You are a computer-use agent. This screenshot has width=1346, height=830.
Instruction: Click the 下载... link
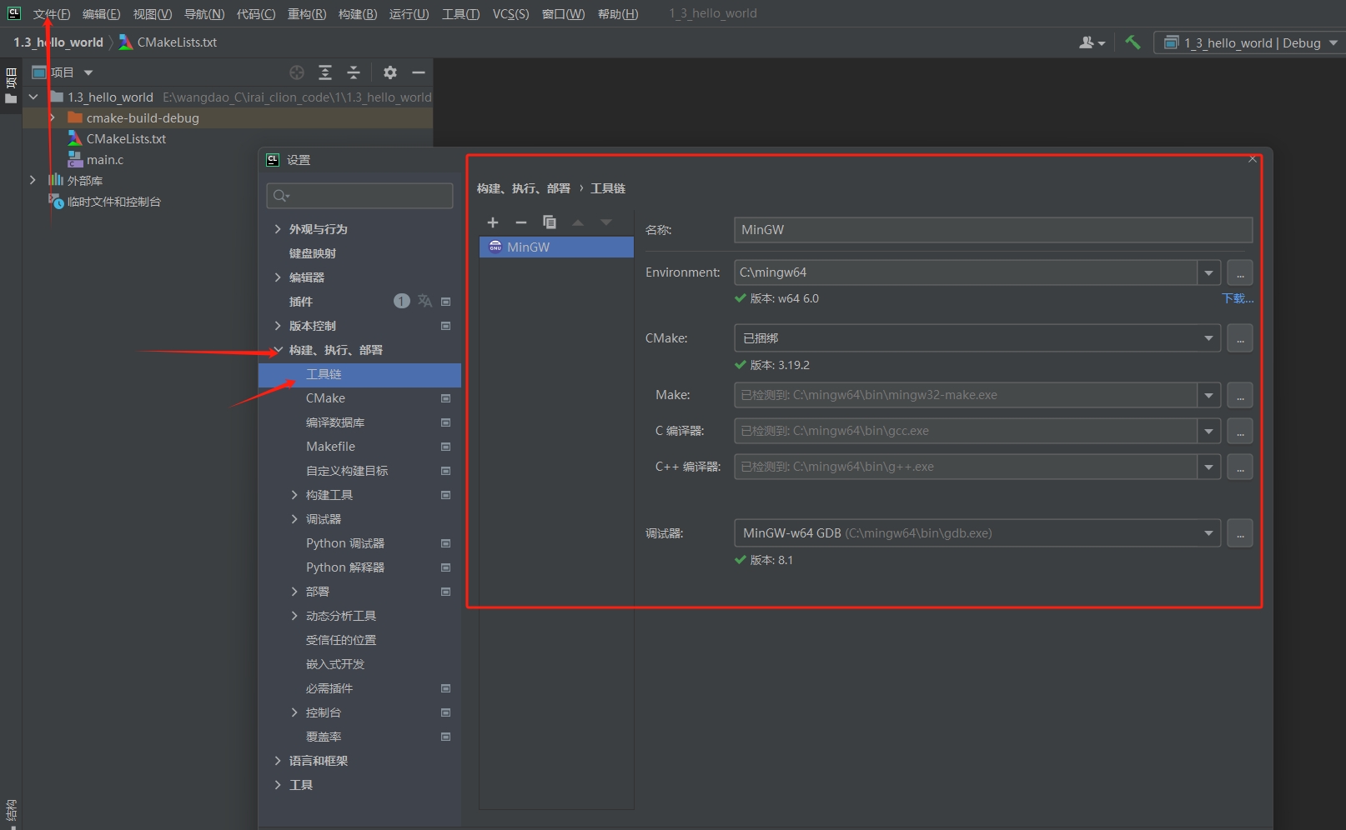[1237, 298]
